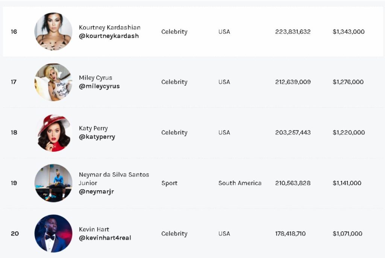Click follower count 203,257,443
Screen dimensions: 385x258
coord(293,133)
